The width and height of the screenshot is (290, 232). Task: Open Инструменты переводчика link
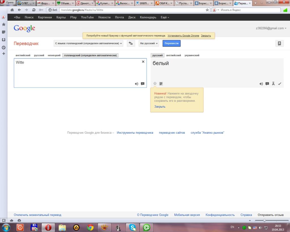pos(135,133)
